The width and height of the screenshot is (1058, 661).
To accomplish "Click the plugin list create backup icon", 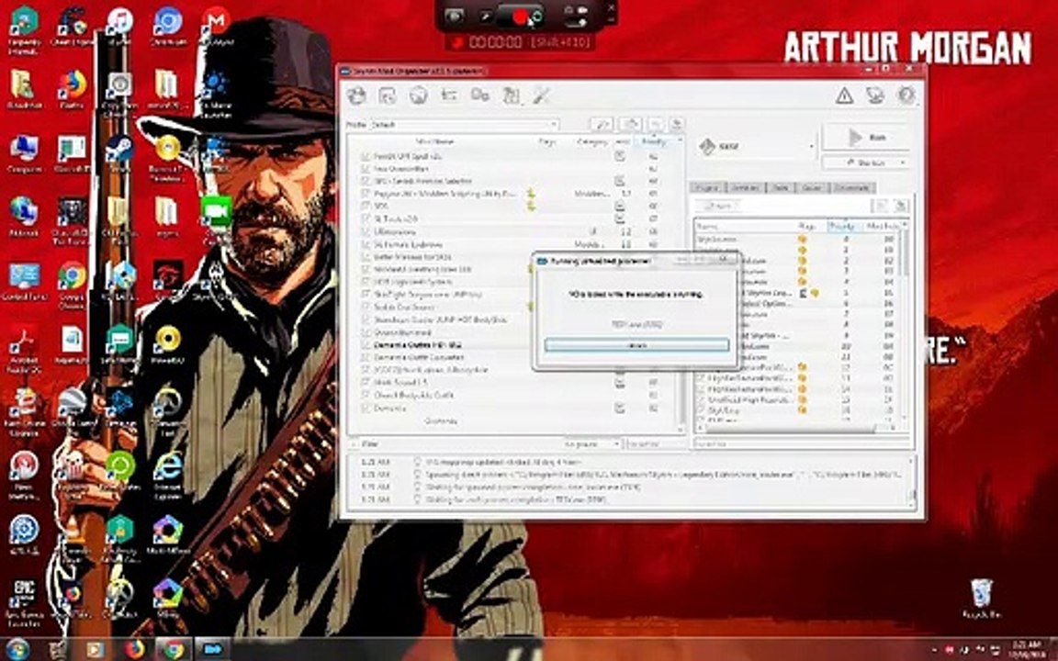I will click(x=900, y=206).
